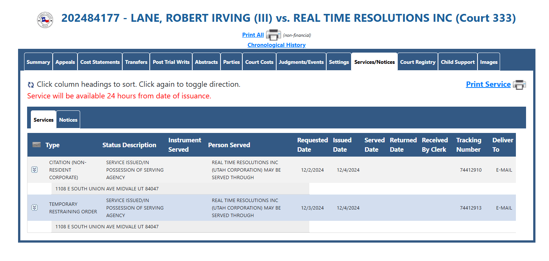This screenshot has height=261, width=549.
Task: Open the Summary tab
Action: [x=38, y=62]
